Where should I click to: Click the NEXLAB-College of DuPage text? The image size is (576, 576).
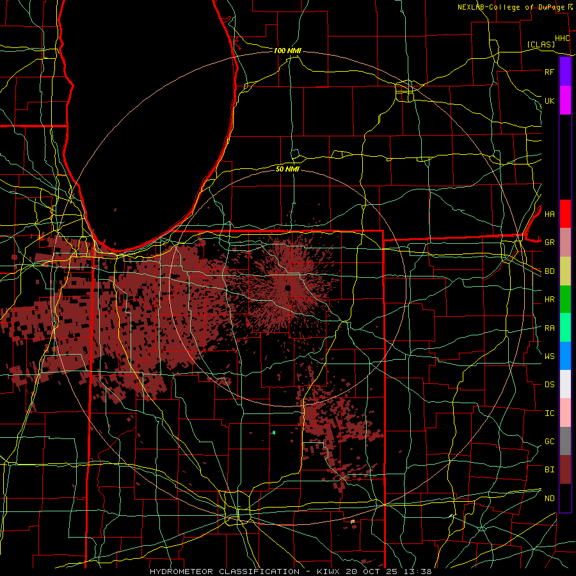click(511, 7)
